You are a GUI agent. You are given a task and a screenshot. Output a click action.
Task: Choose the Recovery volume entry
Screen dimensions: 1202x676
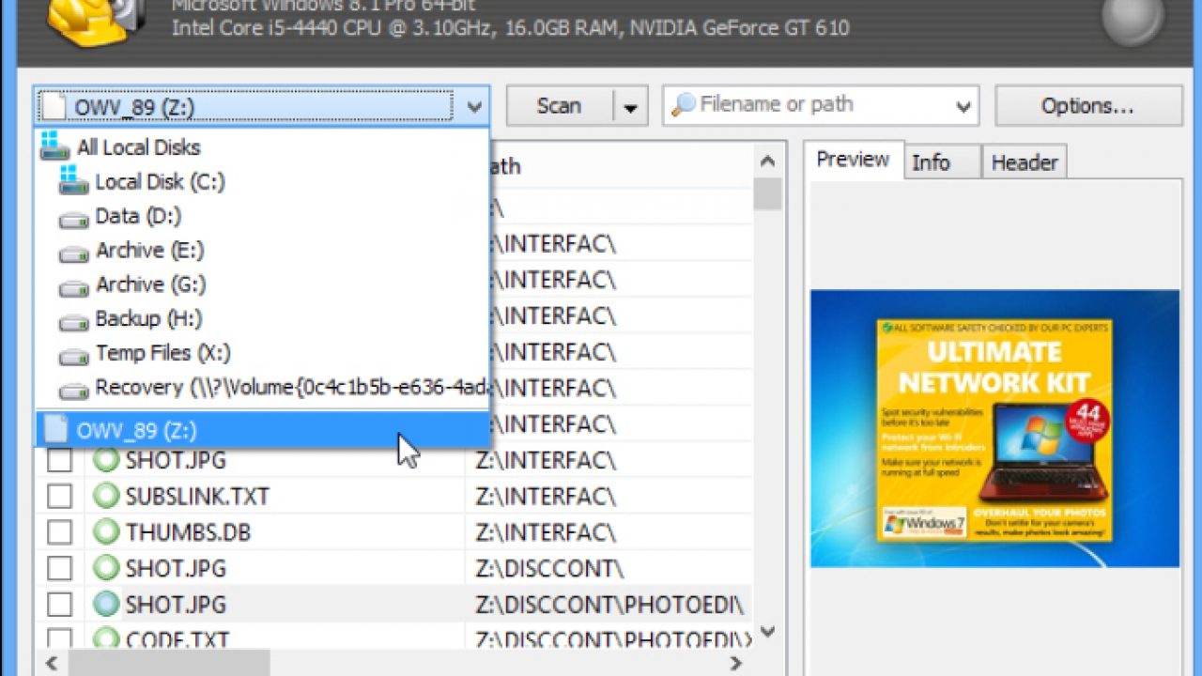click(262, 387)
